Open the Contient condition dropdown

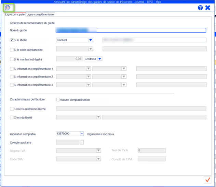pos(91,40)
